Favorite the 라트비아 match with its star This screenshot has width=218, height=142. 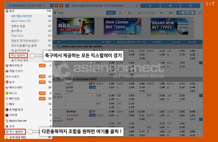tap(94, 111)
